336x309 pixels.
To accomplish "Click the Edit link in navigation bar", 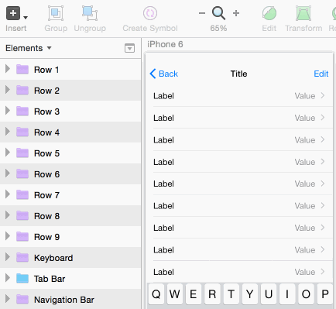I will coord(321,74).
